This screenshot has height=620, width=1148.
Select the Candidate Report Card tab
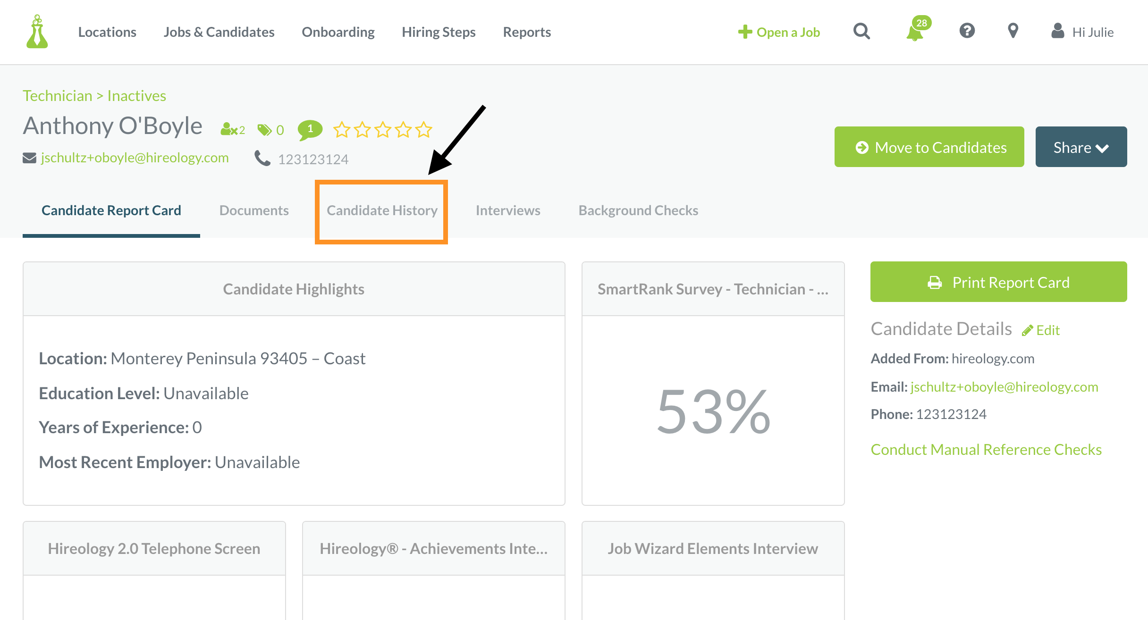pos(111,210)
